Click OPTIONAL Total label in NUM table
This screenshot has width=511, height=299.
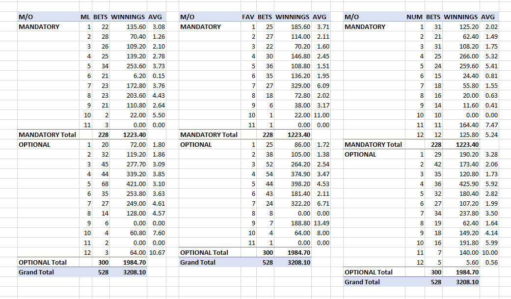tap(369, 272)
